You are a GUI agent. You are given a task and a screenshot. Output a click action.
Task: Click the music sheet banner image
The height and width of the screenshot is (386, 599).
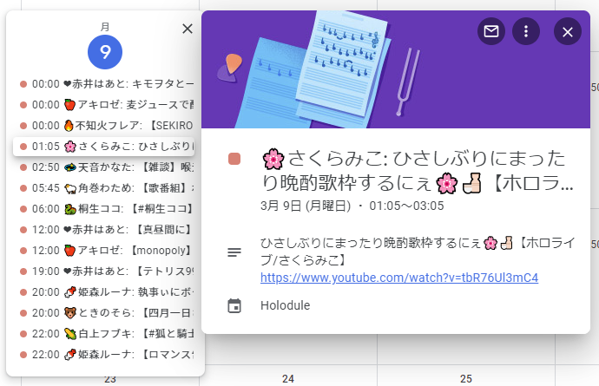(396, 69)
